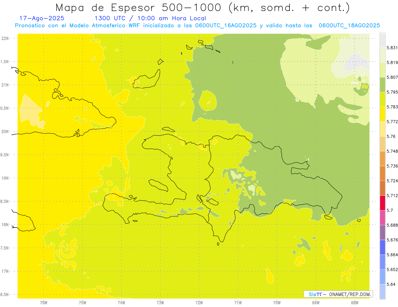Select the colorbar value 5.652
The width and height of the screenshot is (398, 307).
392,270
